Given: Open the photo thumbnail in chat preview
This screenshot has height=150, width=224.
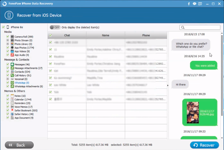Looking at the screenshot, I should (x=193, y=113).
